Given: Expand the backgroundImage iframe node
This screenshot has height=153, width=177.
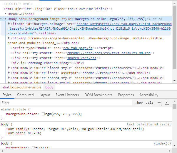Looking at the screenshot, I should [9, 23].
